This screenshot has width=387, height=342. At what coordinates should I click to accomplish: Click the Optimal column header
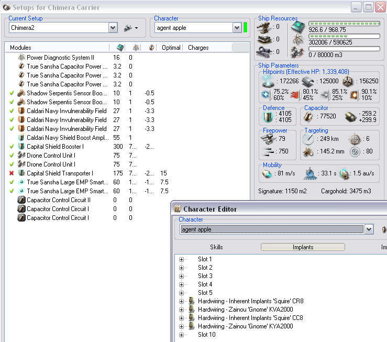pyautogui.click(x=171, y=47)
